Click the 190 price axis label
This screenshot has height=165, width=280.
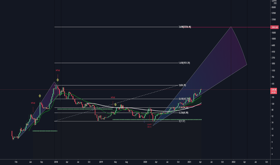coord(273,97)
